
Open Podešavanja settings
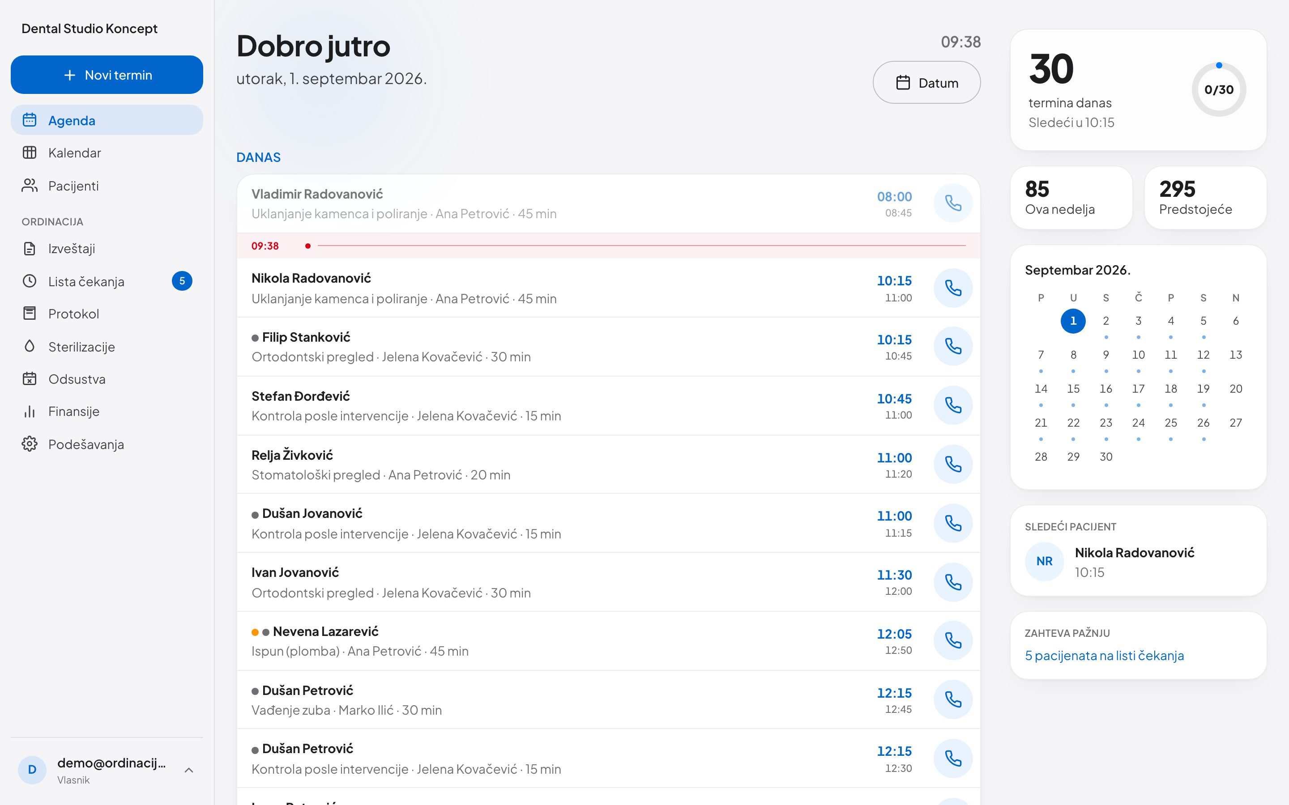point(107,444)
